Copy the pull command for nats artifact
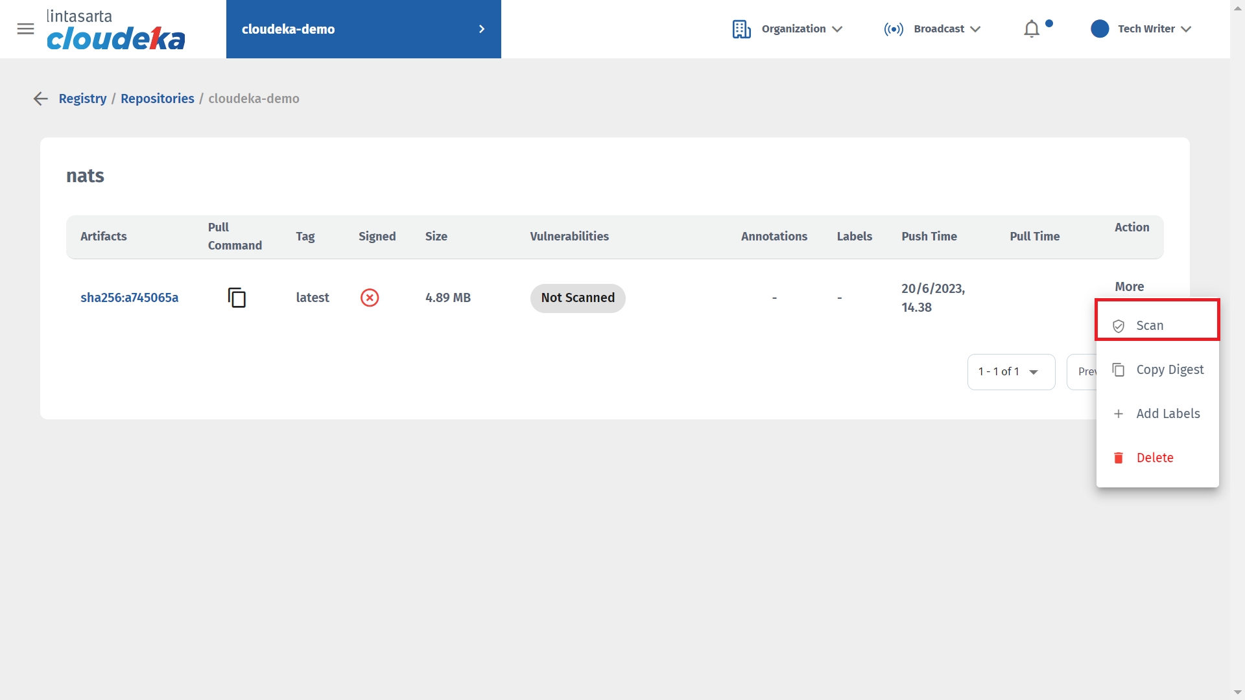Viewport: 1245px width, 700px height. point(237,297)
